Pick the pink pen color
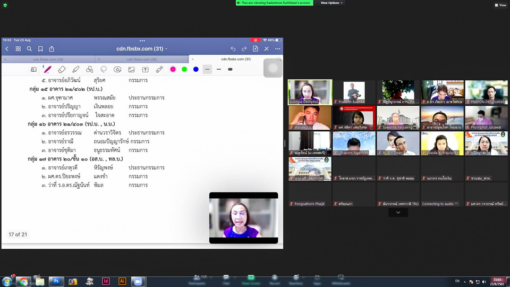The width and height of the screenshot is (510, 287). 173,69
